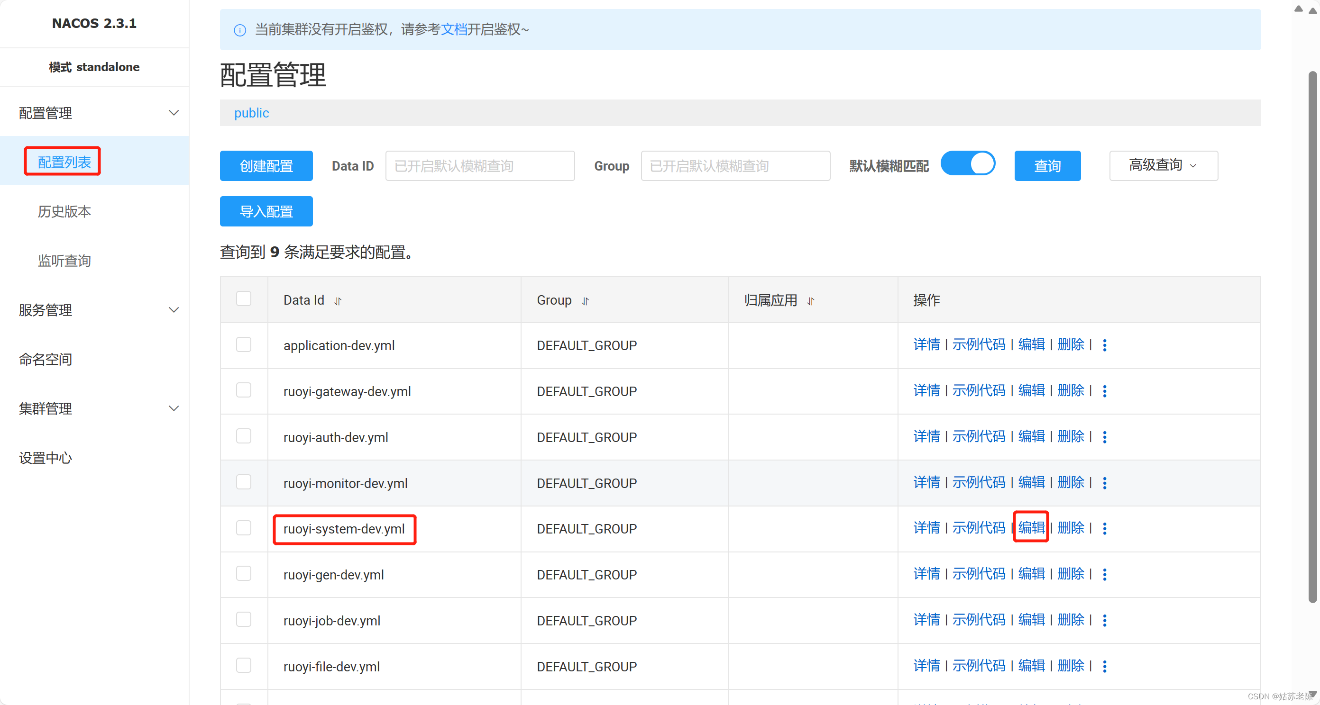Sort table by 归属应用 column
1320x705 pixels.
pos(810,301)
